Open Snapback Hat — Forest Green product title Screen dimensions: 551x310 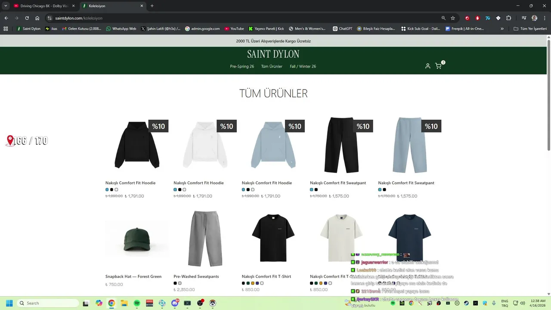[x=133, y=276]
